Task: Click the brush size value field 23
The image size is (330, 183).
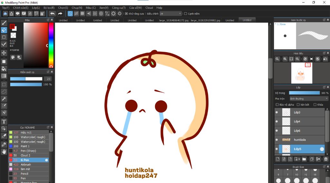Action: (48, 79)
